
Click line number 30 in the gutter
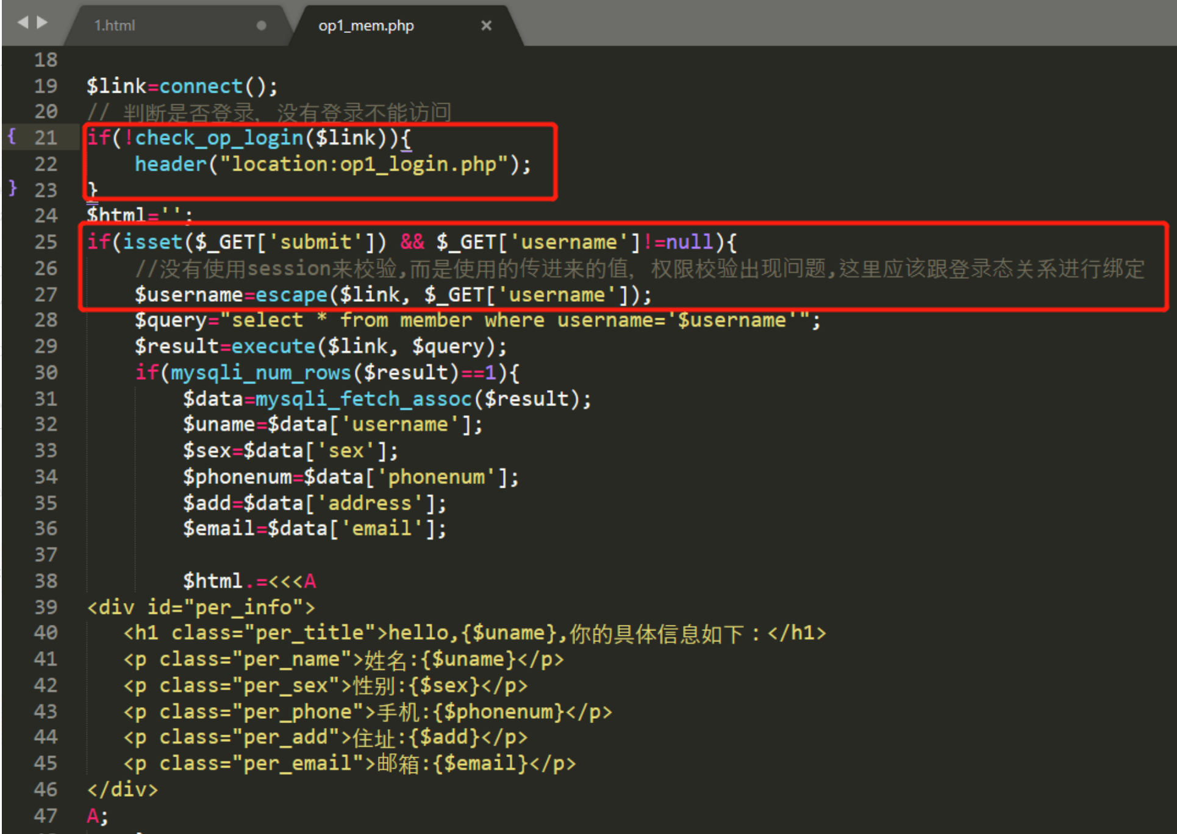tap(46, 372)
